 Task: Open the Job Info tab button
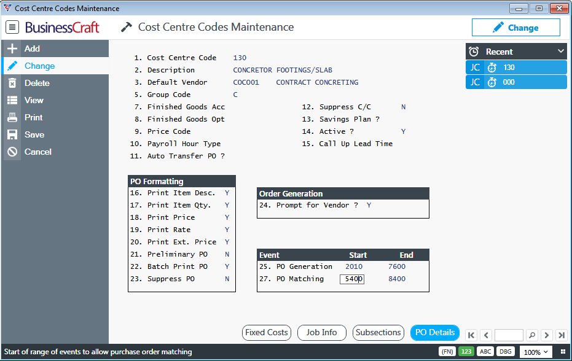(321, 333)
